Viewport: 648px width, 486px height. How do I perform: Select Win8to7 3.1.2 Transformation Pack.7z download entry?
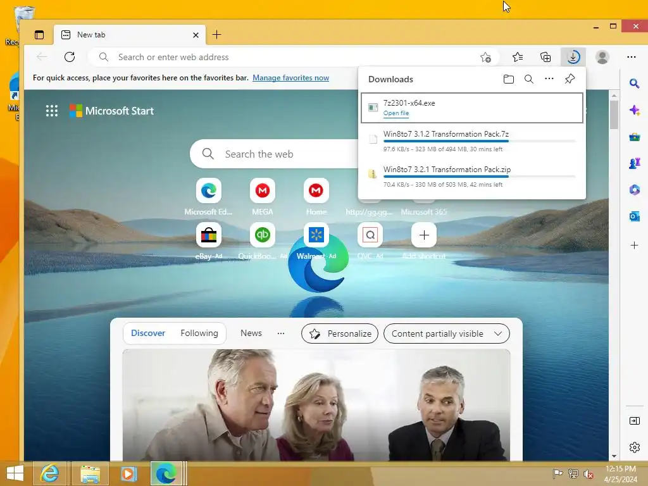point(471,141)
